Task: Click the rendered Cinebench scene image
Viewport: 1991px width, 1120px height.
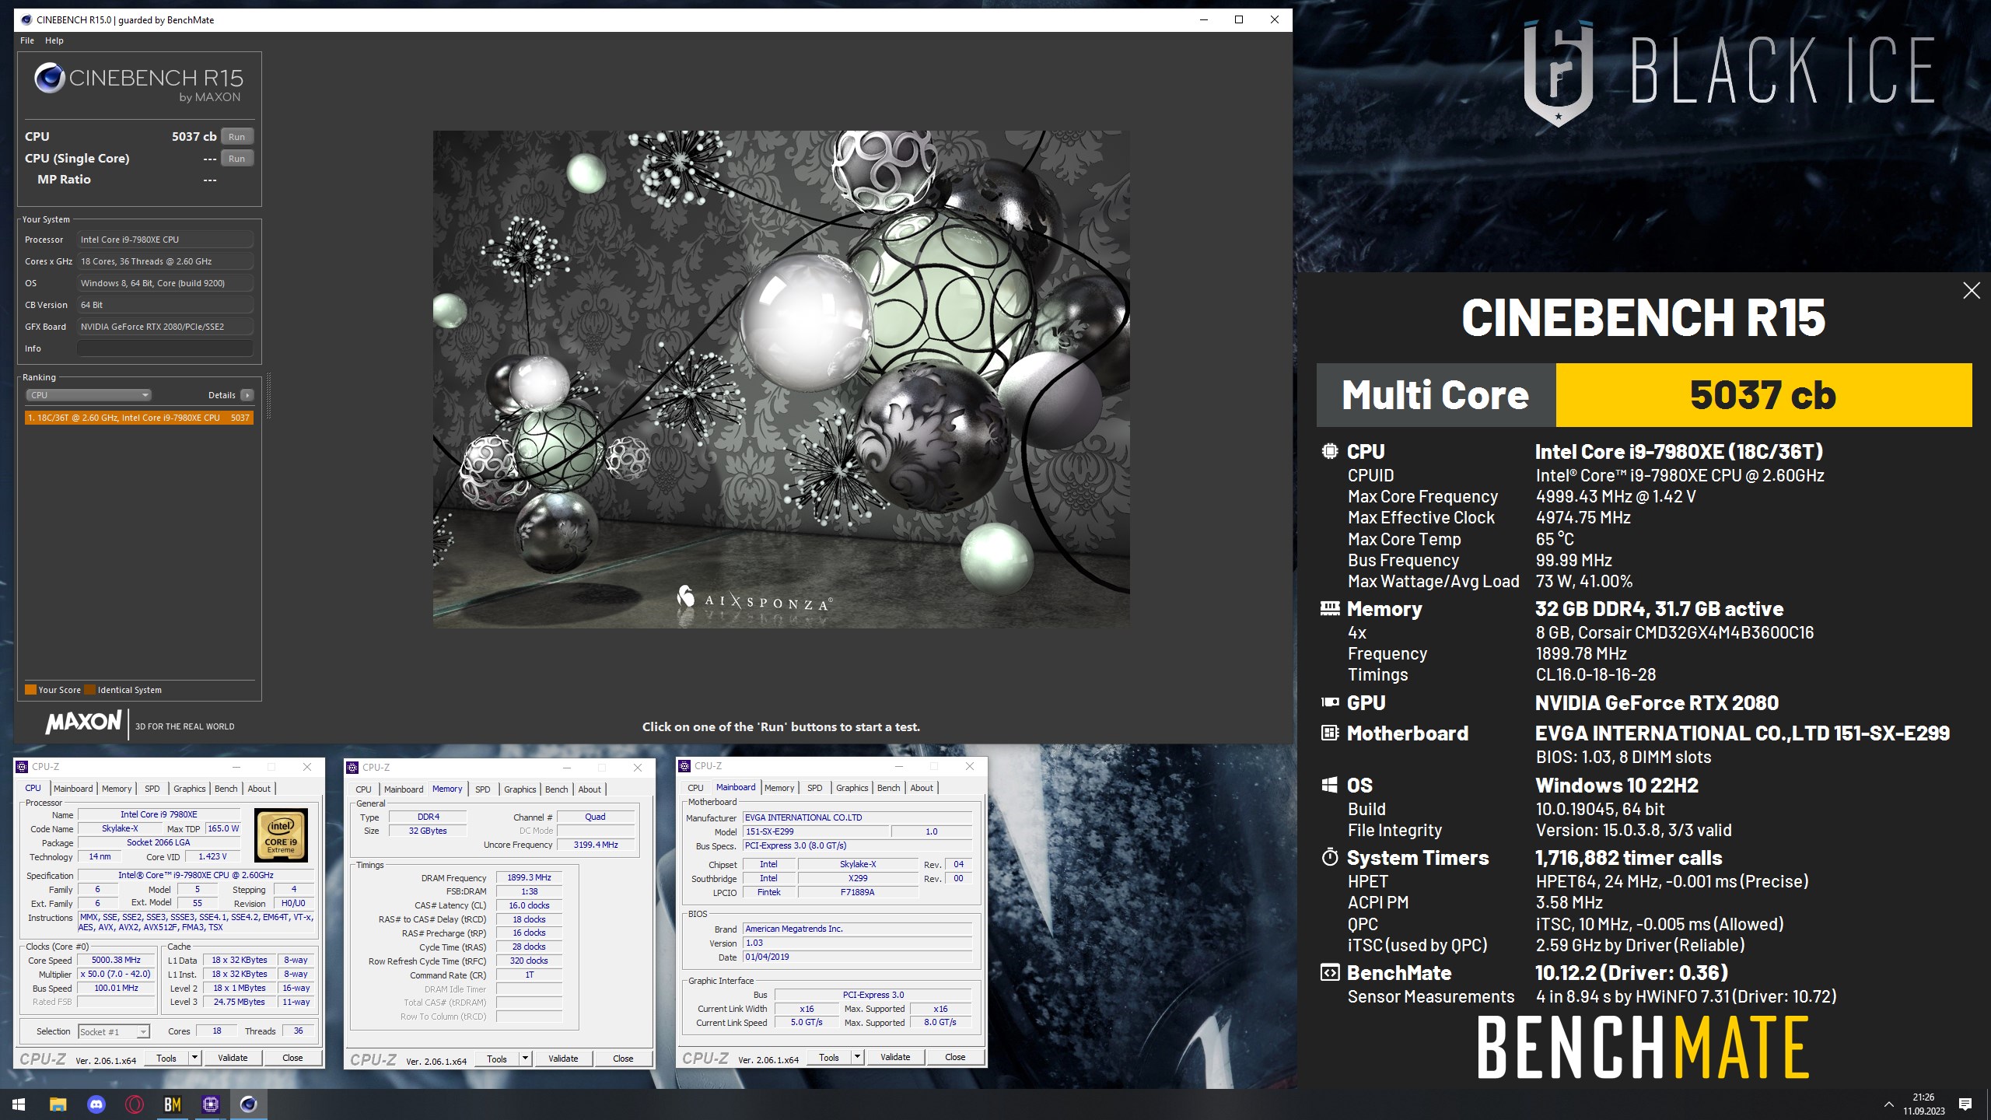Action: tap(781, 379)
